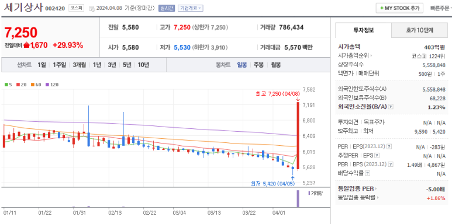Click the 전일 value 5,580
The width and height of the screenshot is (452, 224).
130,27
